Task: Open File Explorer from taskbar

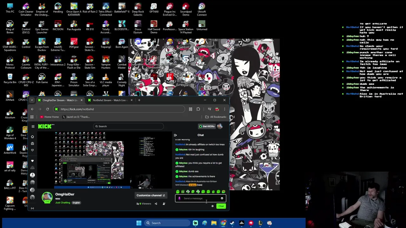Action: 214,223
